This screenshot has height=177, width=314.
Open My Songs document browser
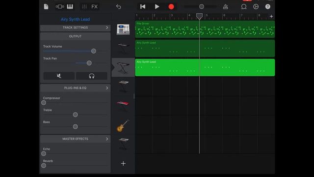click(46, 6)
